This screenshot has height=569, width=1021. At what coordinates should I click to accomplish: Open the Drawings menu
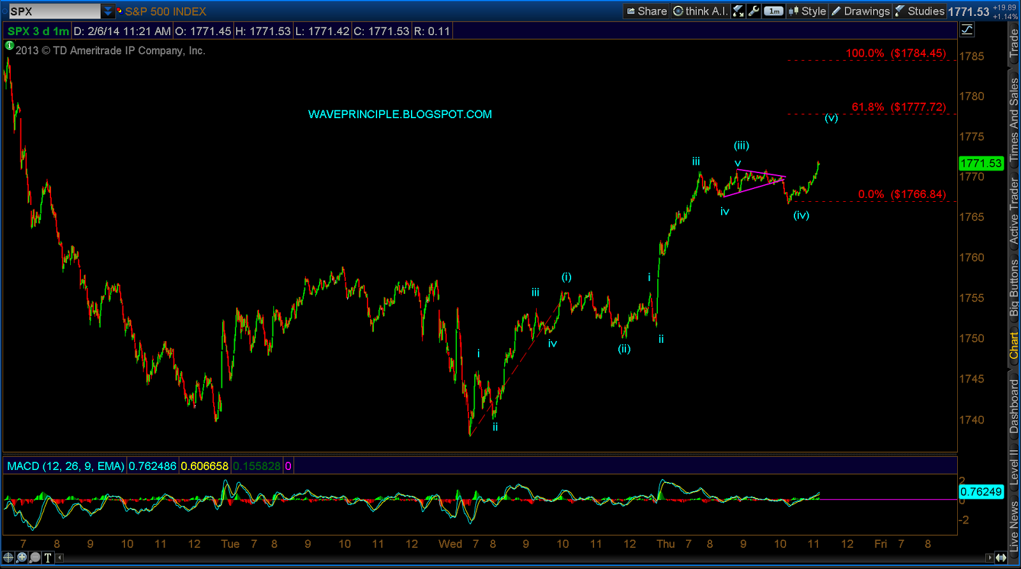click(860, 11)
